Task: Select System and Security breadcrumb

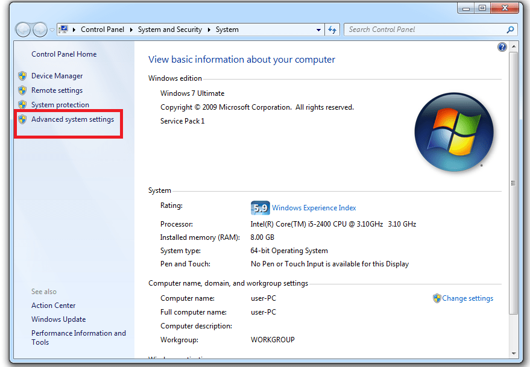Action: tap(169, 30)
